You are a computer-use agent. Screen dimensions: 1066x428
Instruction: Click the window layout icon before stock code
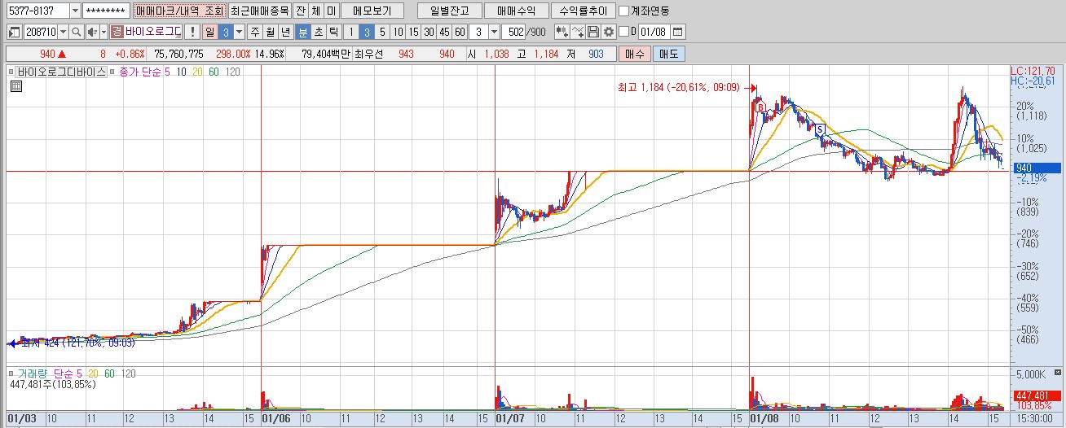[x=14, y=32]
